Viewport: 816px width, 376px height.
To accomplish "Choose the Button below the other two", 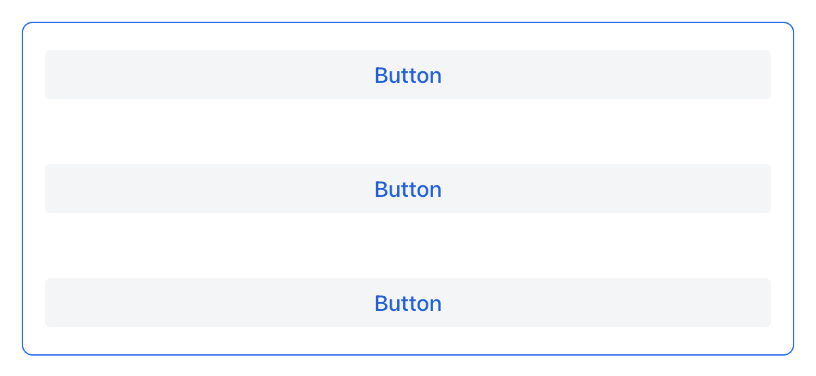I will tap(408, 303).
